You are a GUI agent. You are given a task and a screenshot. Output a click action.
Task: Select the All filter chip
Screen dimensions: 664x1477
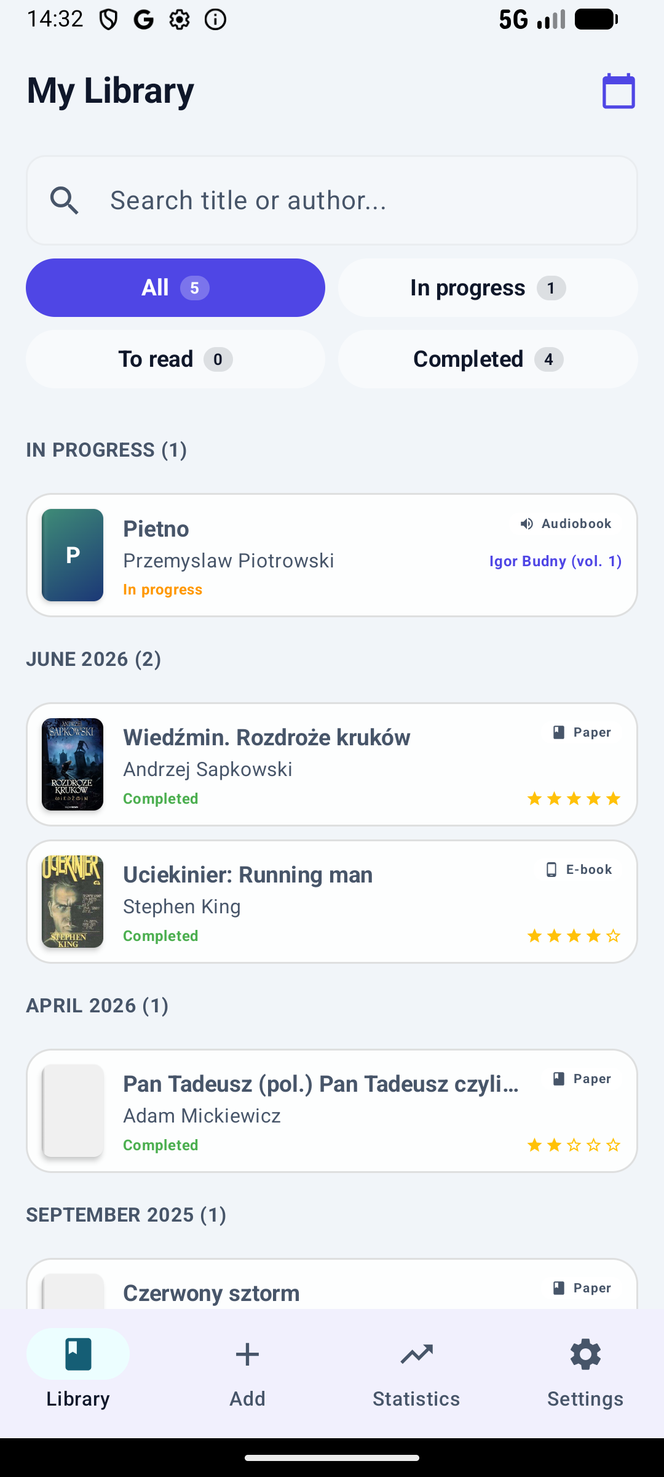(x=175, y=287)
